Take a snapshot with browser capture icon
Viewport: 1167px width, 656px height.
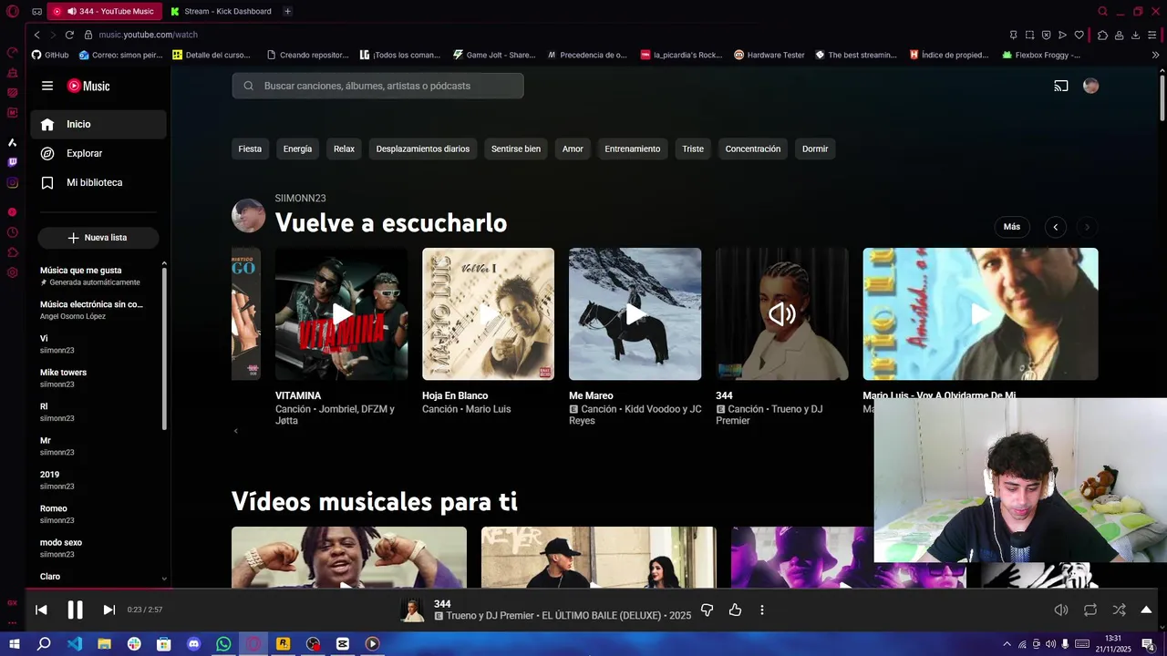coord(1029,35)
